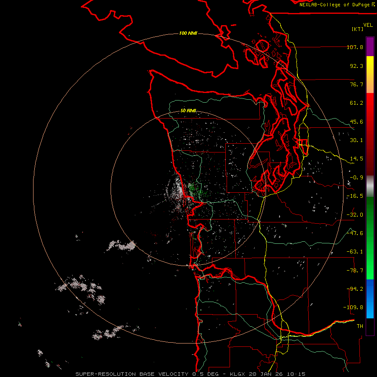Image resolution: width=377 pixels, height=377 pixels.
Task: Click the 14.5 velocity scale value
Action: [x=356, y=159]
